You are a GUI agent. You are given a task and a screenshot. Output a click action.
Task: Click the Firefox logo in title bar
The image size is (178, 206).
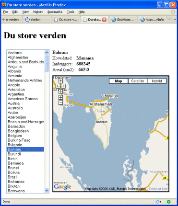[x=4, y=4]
